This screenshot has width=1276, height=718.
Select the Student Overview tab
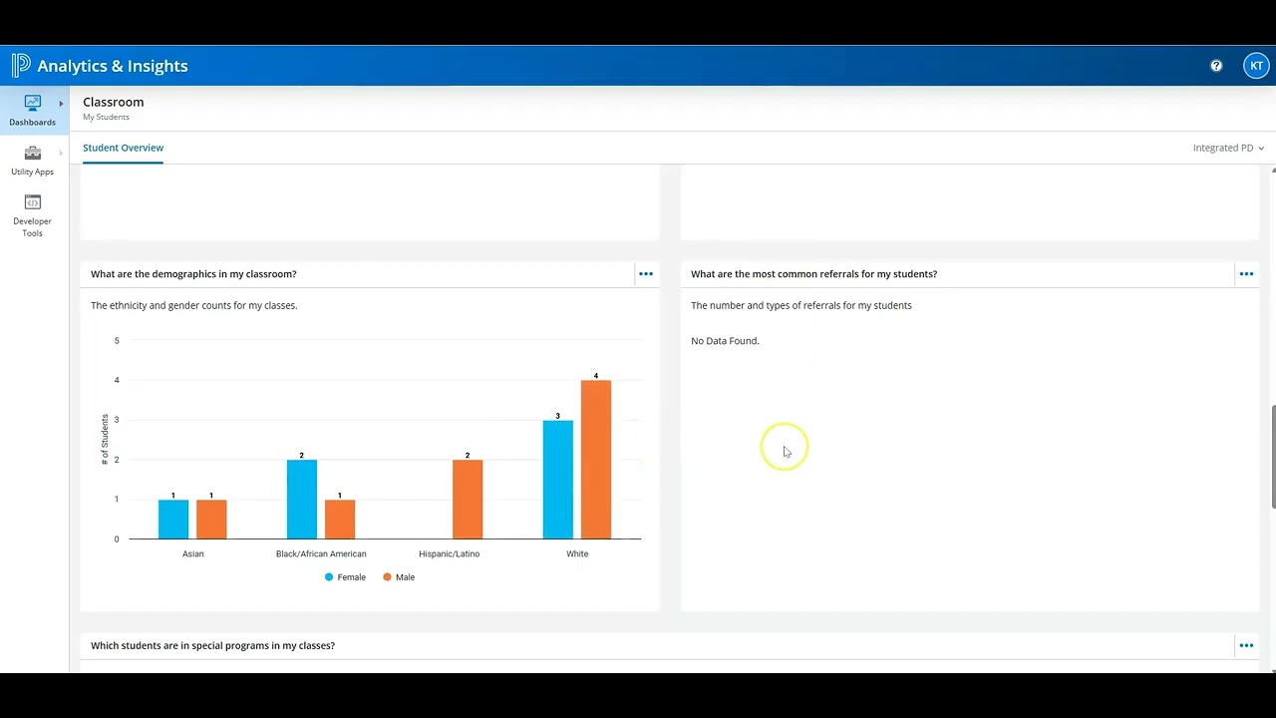point(123,148)
